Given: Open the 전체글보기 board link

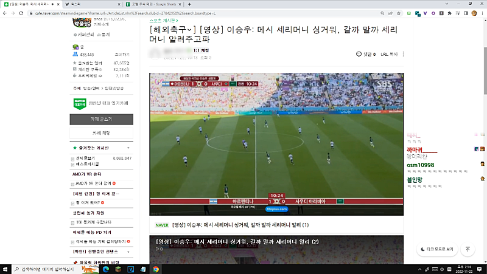Looking at the screenshot, I should pyautogui.click(x=85, y=158).
